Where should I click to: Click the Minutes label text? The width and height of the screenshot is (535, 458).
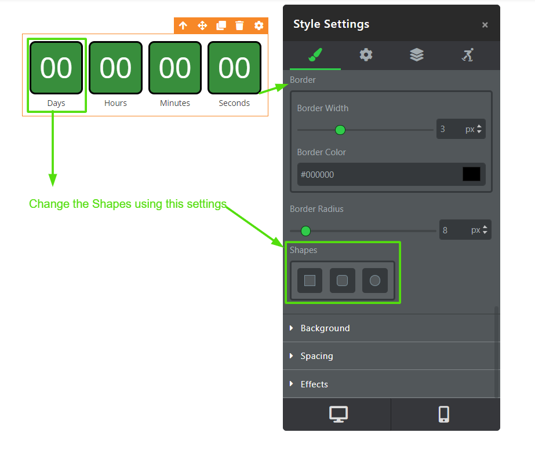pos(175,103)
